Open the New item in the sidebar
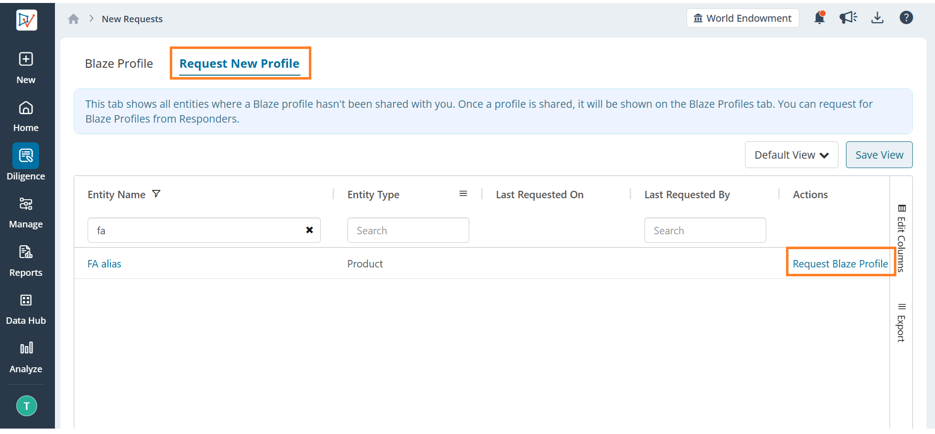 pyautogui.click(x=26, y=68)
